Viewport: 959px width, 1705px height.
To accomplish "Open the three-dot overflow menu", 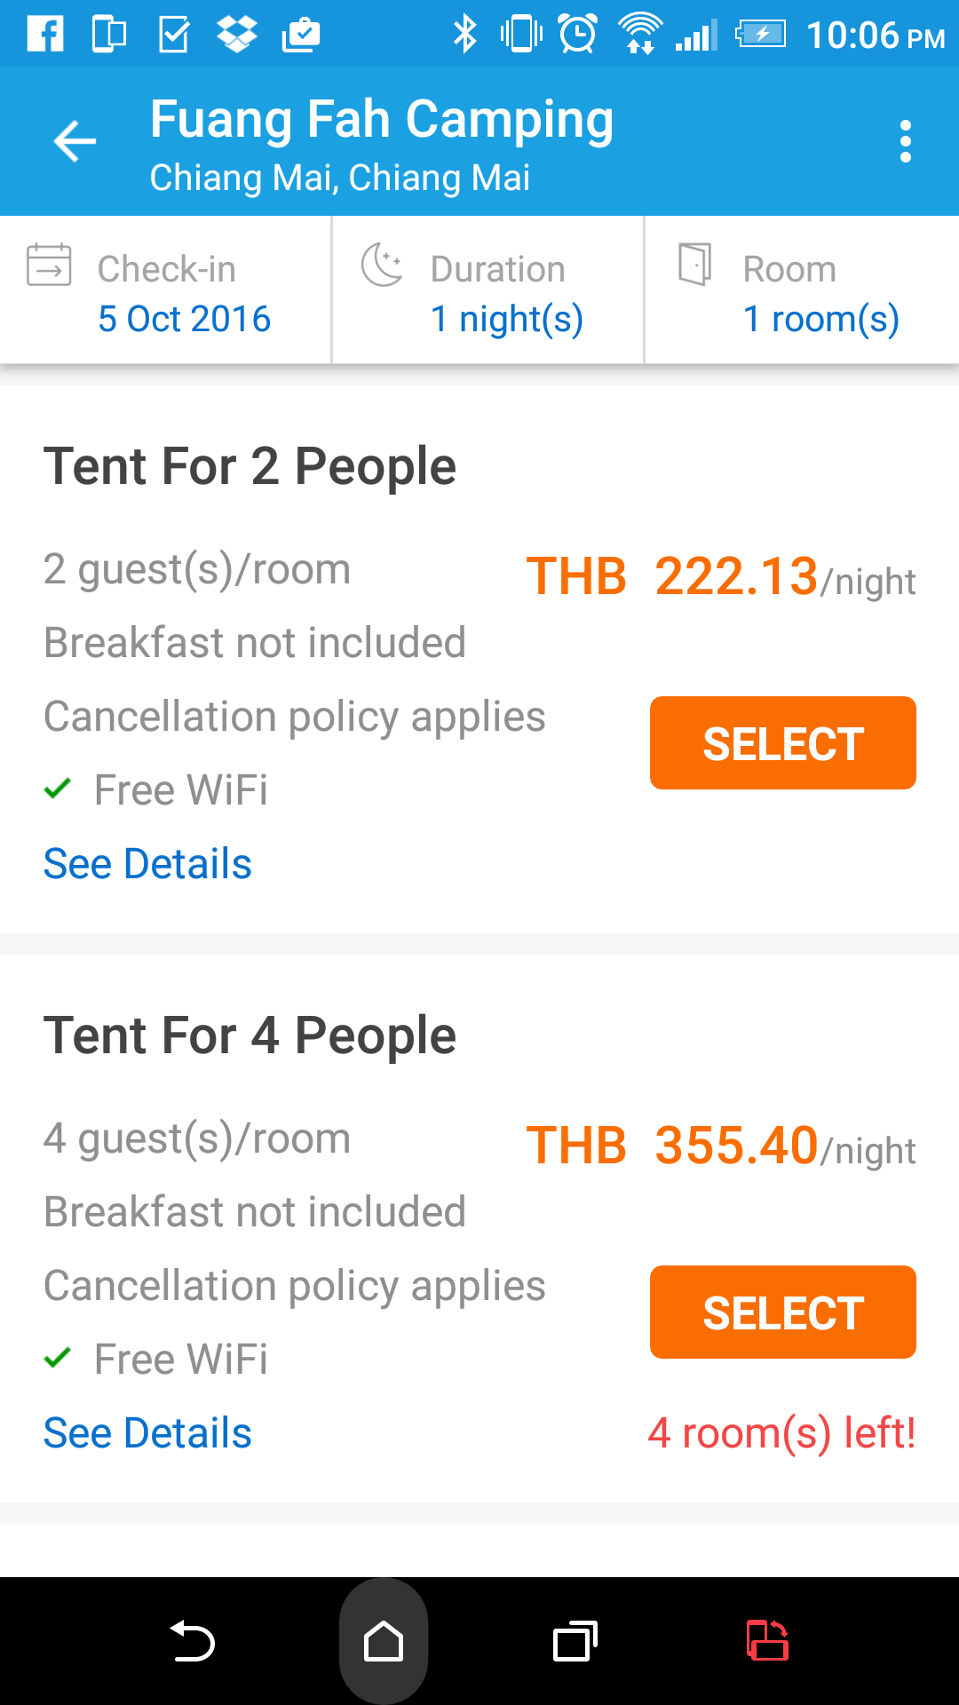I will (x=905, y=141).
